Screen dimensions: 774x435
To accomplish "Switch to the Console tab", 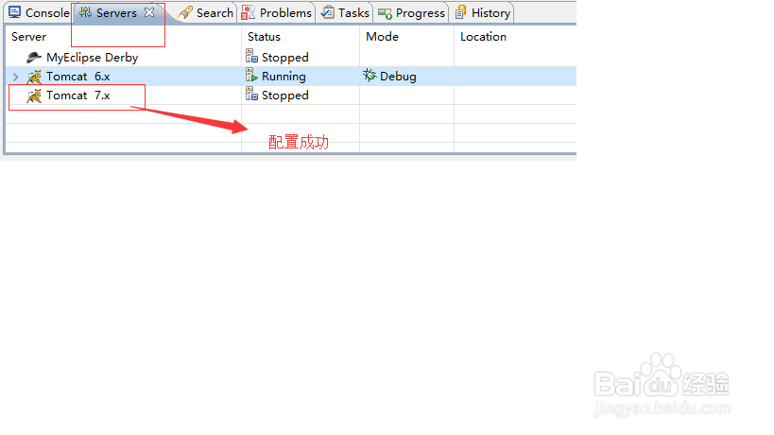I will tap(40, 13).
